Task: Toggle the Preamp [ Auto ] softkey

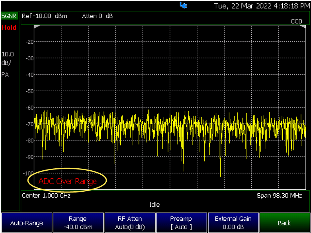Action: (181, 223)
